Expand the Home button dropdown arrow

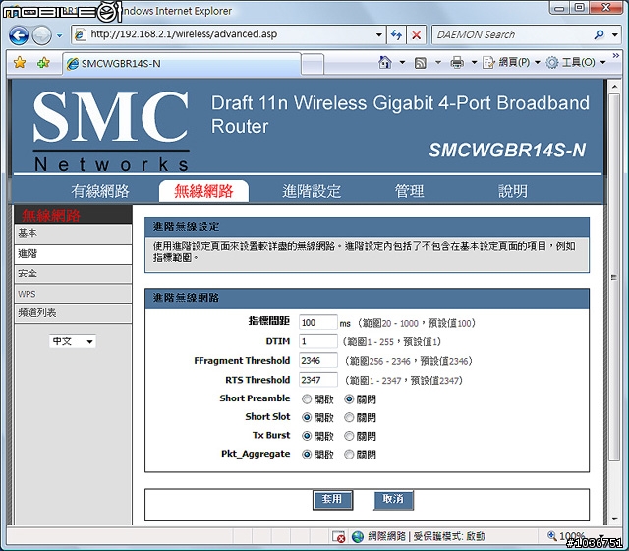[402, 62]
